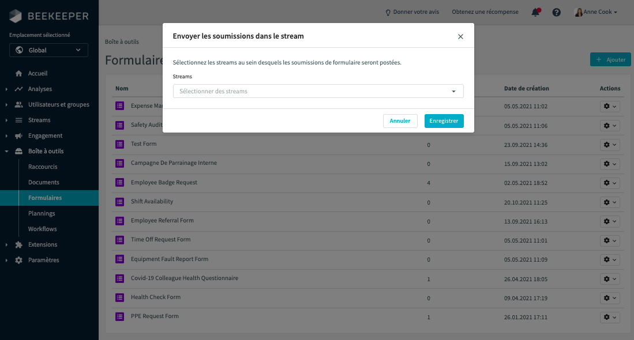Screen dimensions: 634x340
Task: Click the Paramètres gear icon in sidebar
Action: (x=19, y=260)
